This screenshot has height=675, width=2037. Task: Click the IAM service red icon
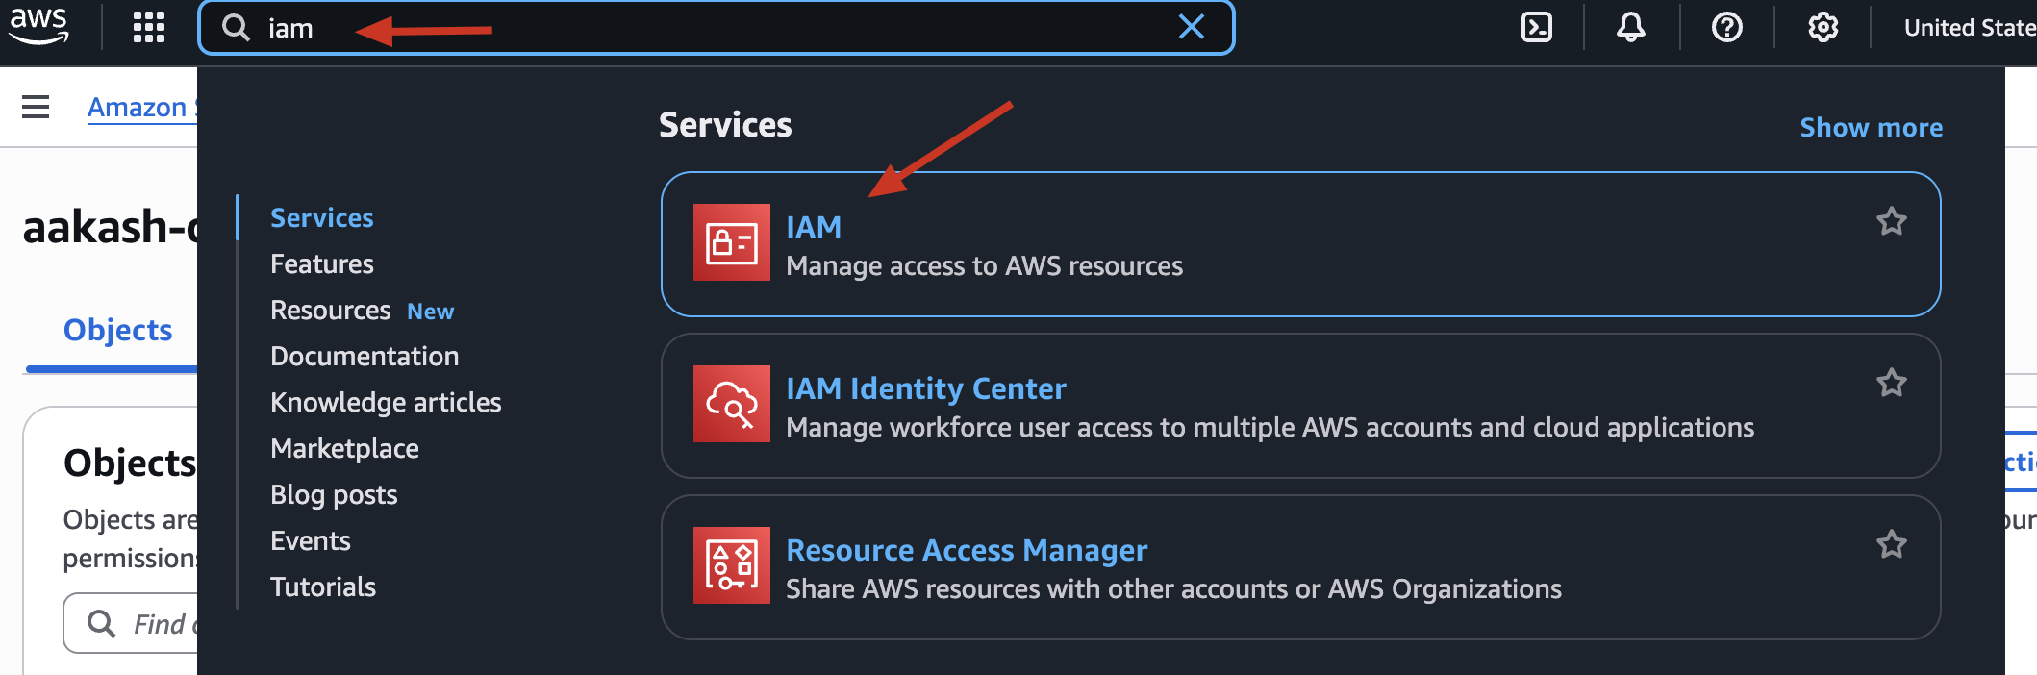732,242
